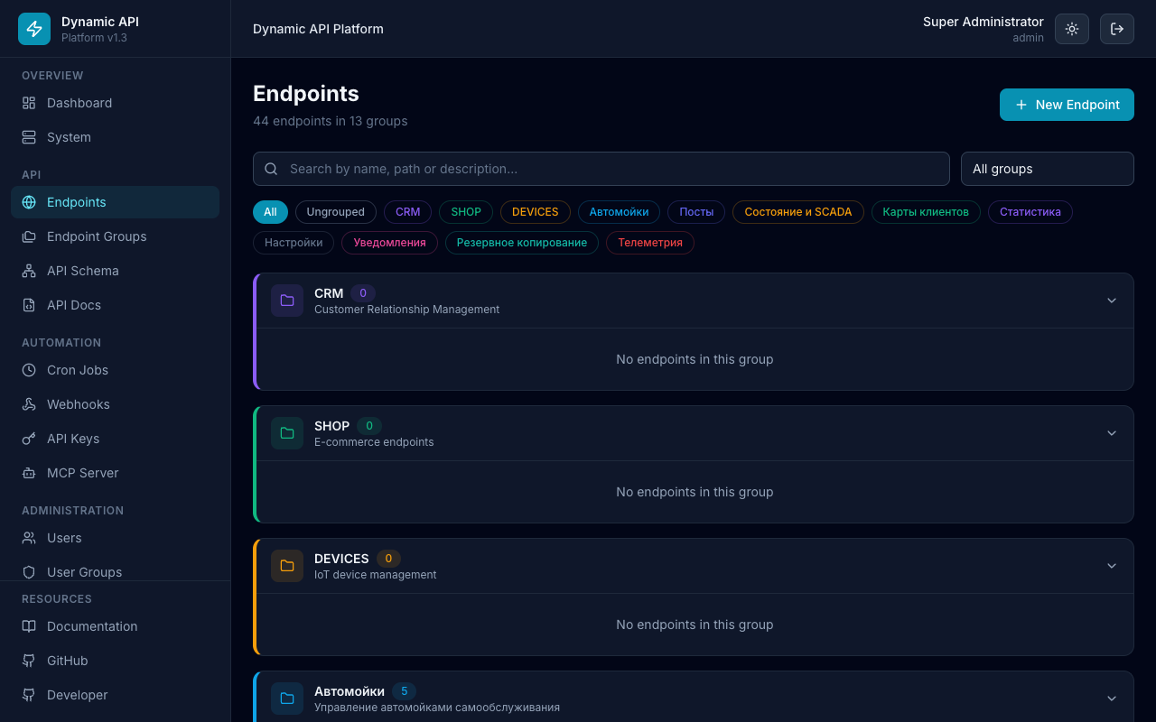Screen dimensions: 1156x722
Task: Click the Developer icon in Resources
Action: (x=29, y=695)
